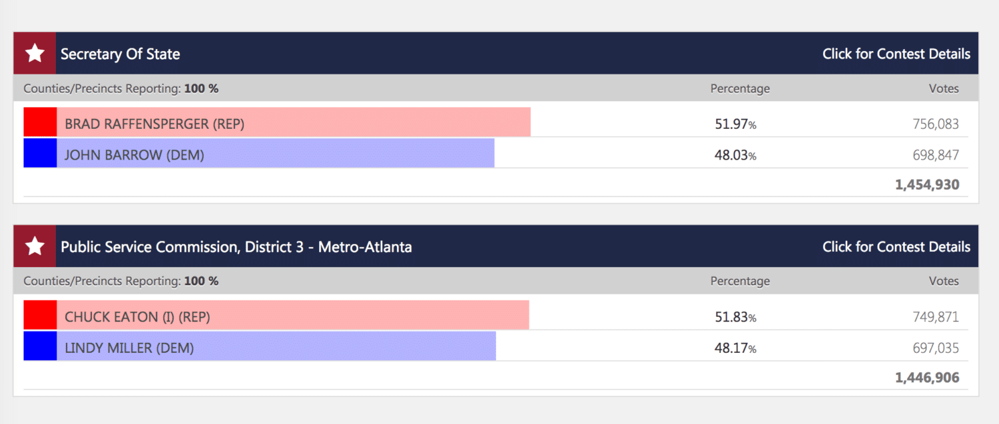Click Brad Raffensperger's red color square

pyautogui.click(x=40, y=123)
